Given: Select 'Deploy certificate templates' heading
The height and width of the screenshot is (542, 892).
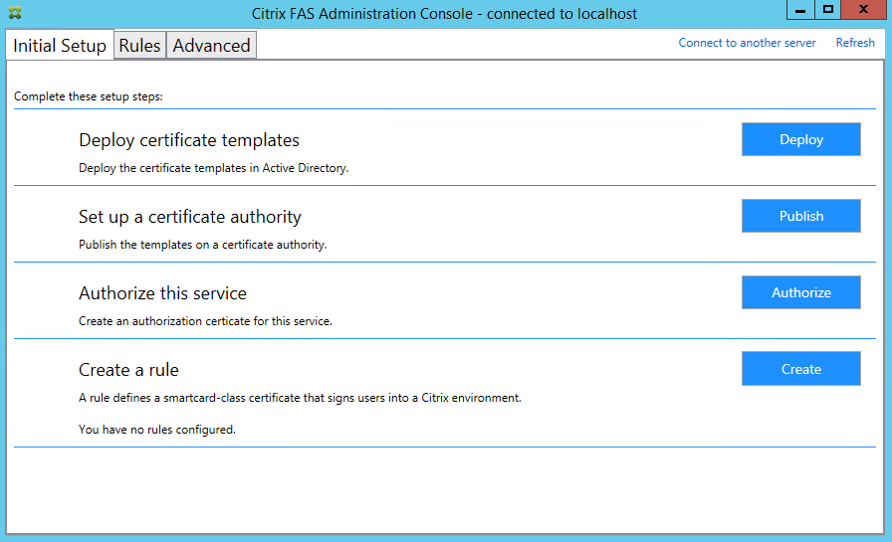Looking at the screenshot, I should (189, 140).
